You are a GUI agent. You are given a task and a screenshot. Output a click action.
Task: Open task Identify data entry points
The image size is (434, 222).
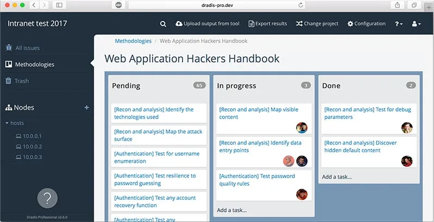(x=264, y=152)
